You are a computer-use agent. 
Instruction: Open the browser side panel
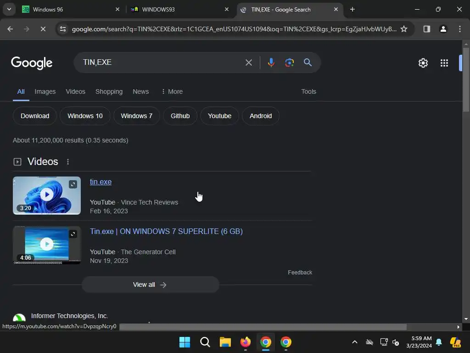[427, 29]
